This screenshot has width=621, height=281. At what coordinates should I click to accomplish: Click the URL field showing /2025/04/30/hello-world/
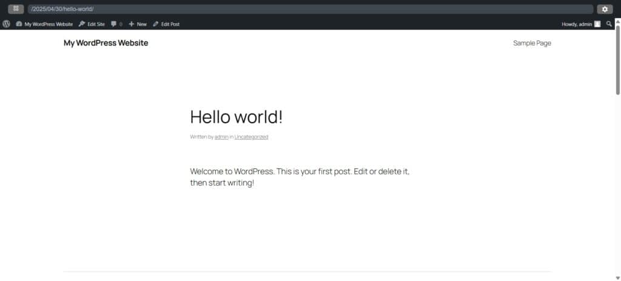click(309, 9)
